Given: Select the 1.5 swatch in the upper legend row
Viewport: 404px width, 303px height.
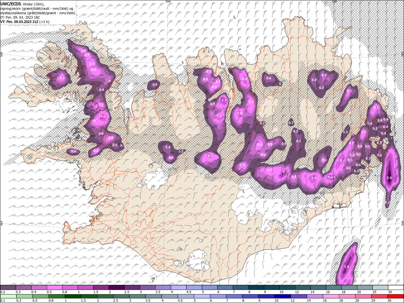Looking at the screenshot, I should [101, 288].
